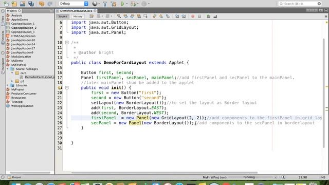
Task: Select the HTML5Application project
Action: 23,36
